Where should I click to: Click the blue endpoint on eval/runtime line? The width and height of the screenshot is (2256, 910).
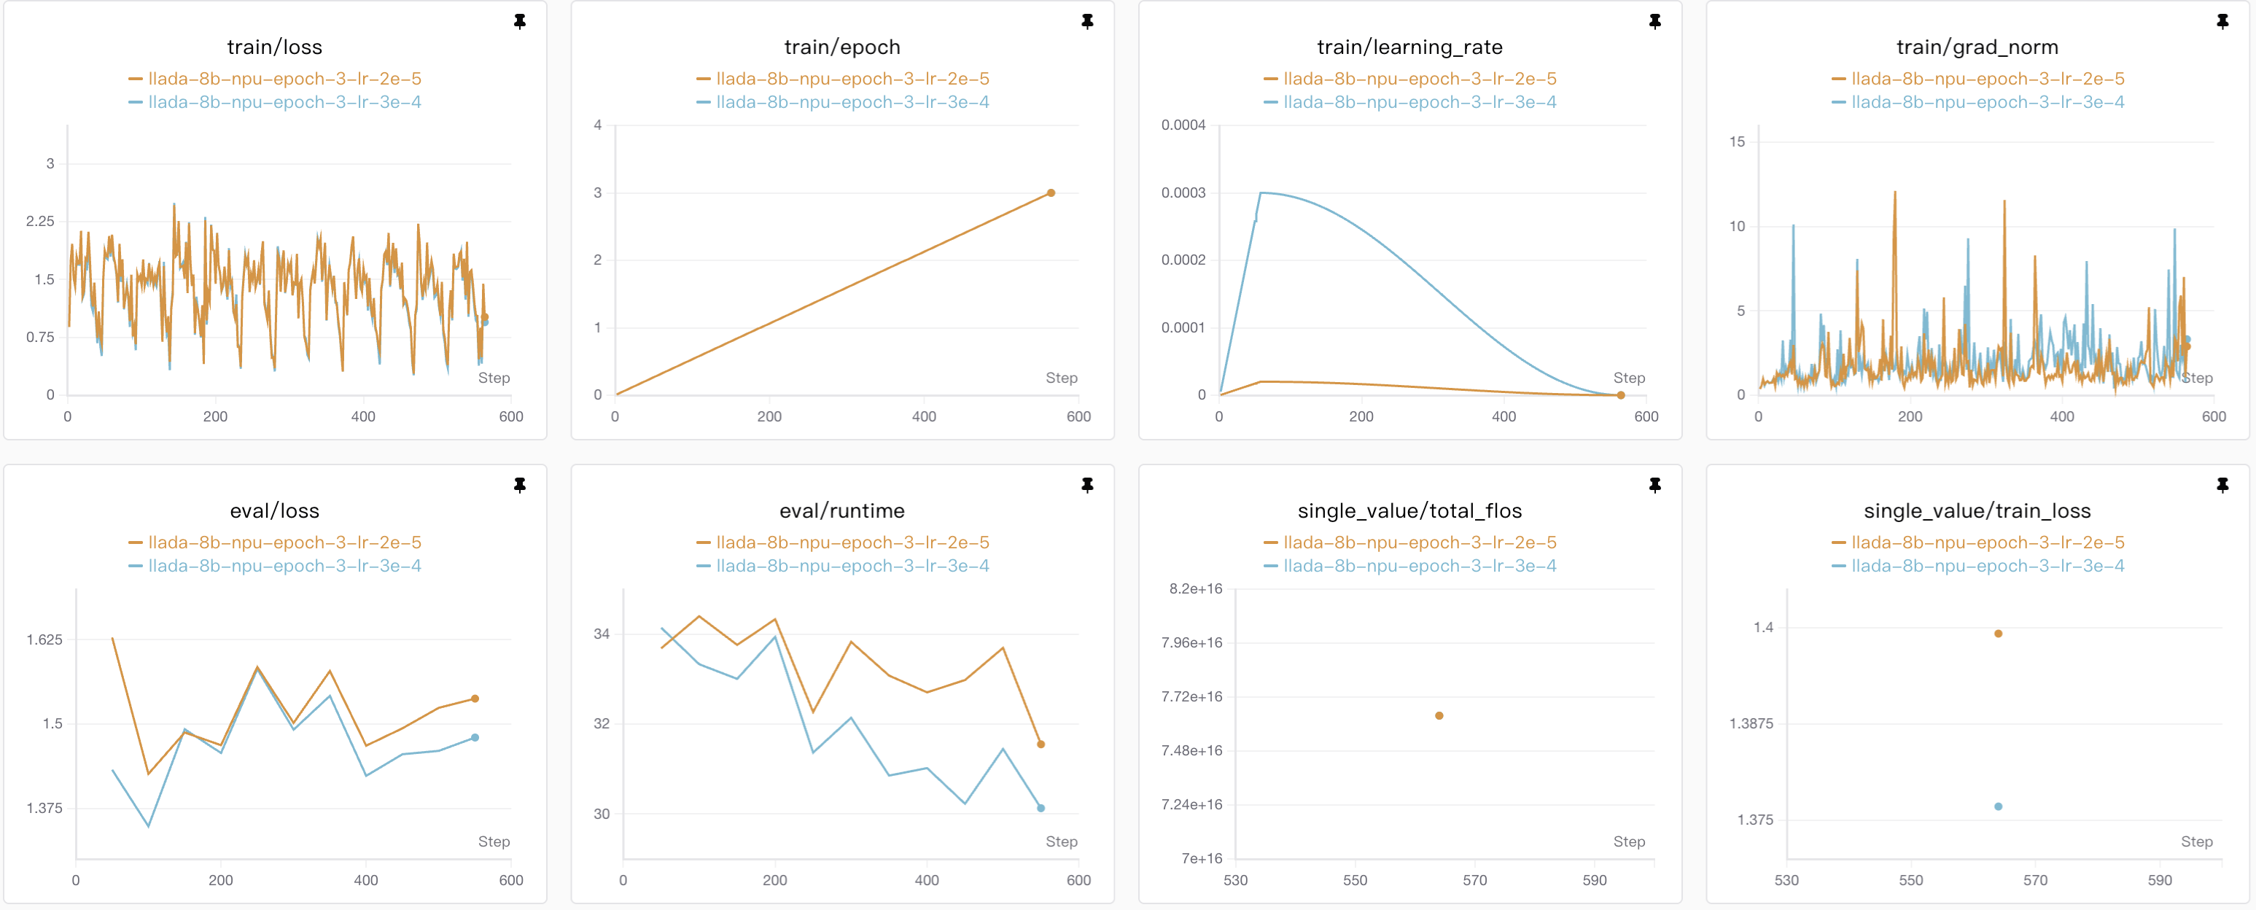[1041, 807]
